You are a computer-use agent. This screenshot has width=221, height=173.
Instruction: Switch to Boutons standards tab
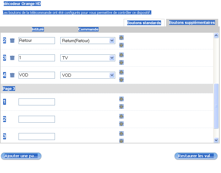(144, 23)
